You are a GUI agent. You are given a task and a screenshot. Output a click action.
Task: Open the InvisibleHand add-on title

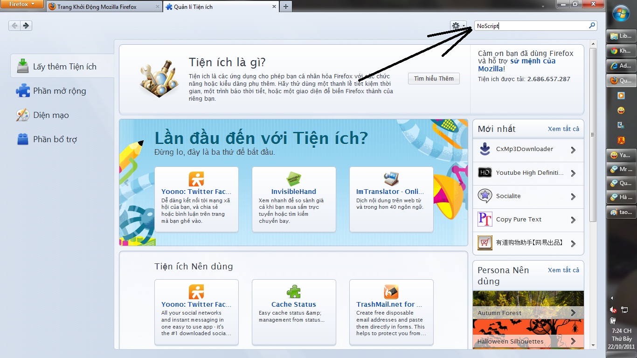click(x=294, y=192)
